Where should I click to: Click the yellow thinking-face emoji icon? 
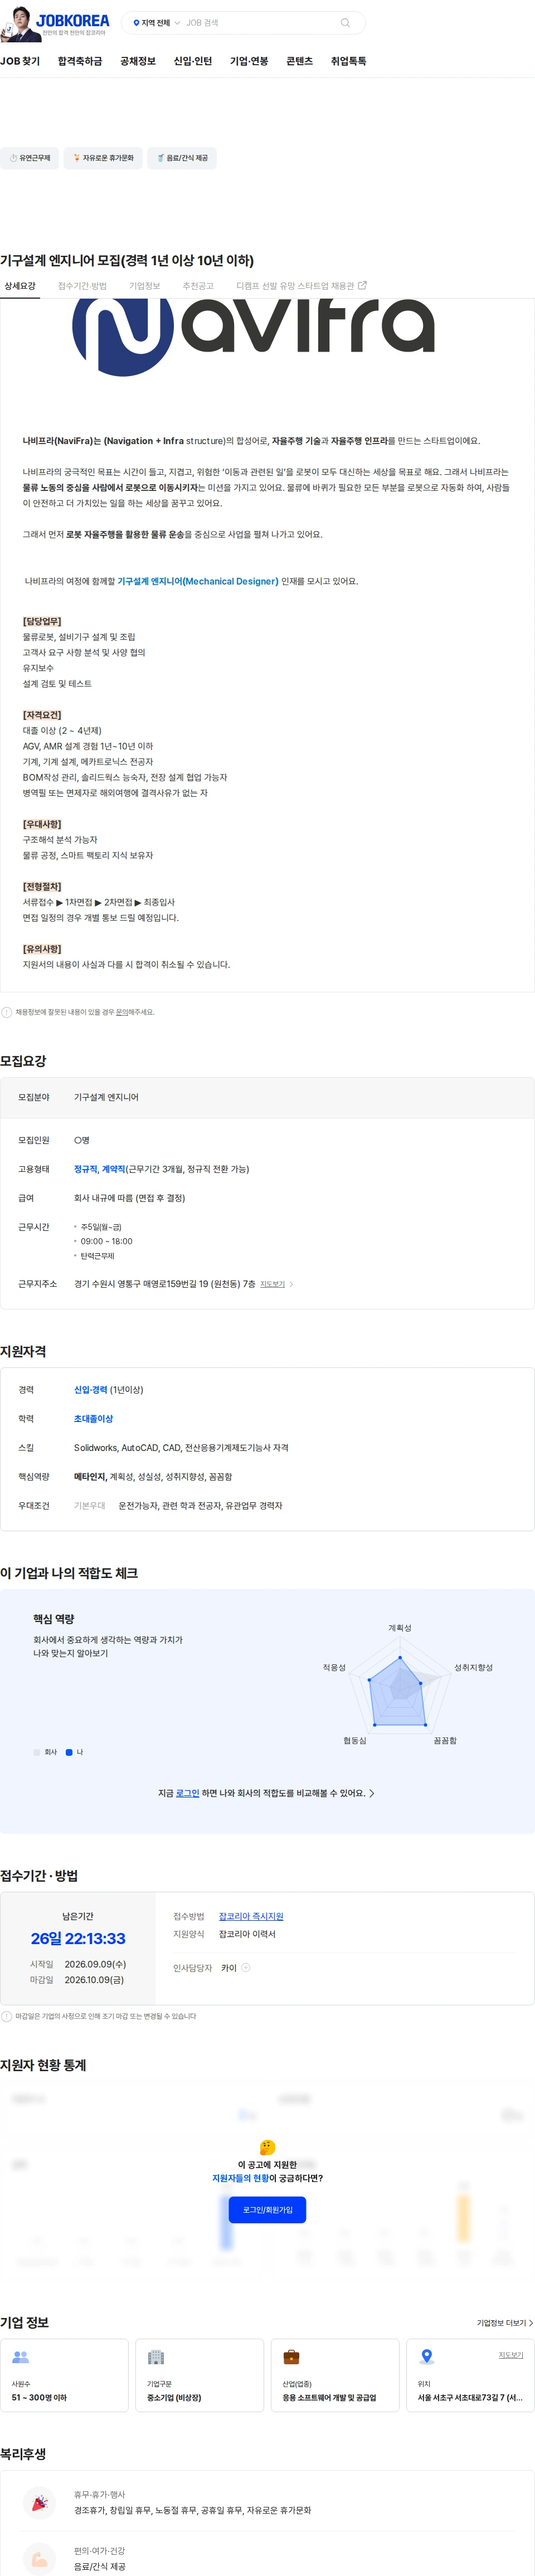[x=267, y=2146]
